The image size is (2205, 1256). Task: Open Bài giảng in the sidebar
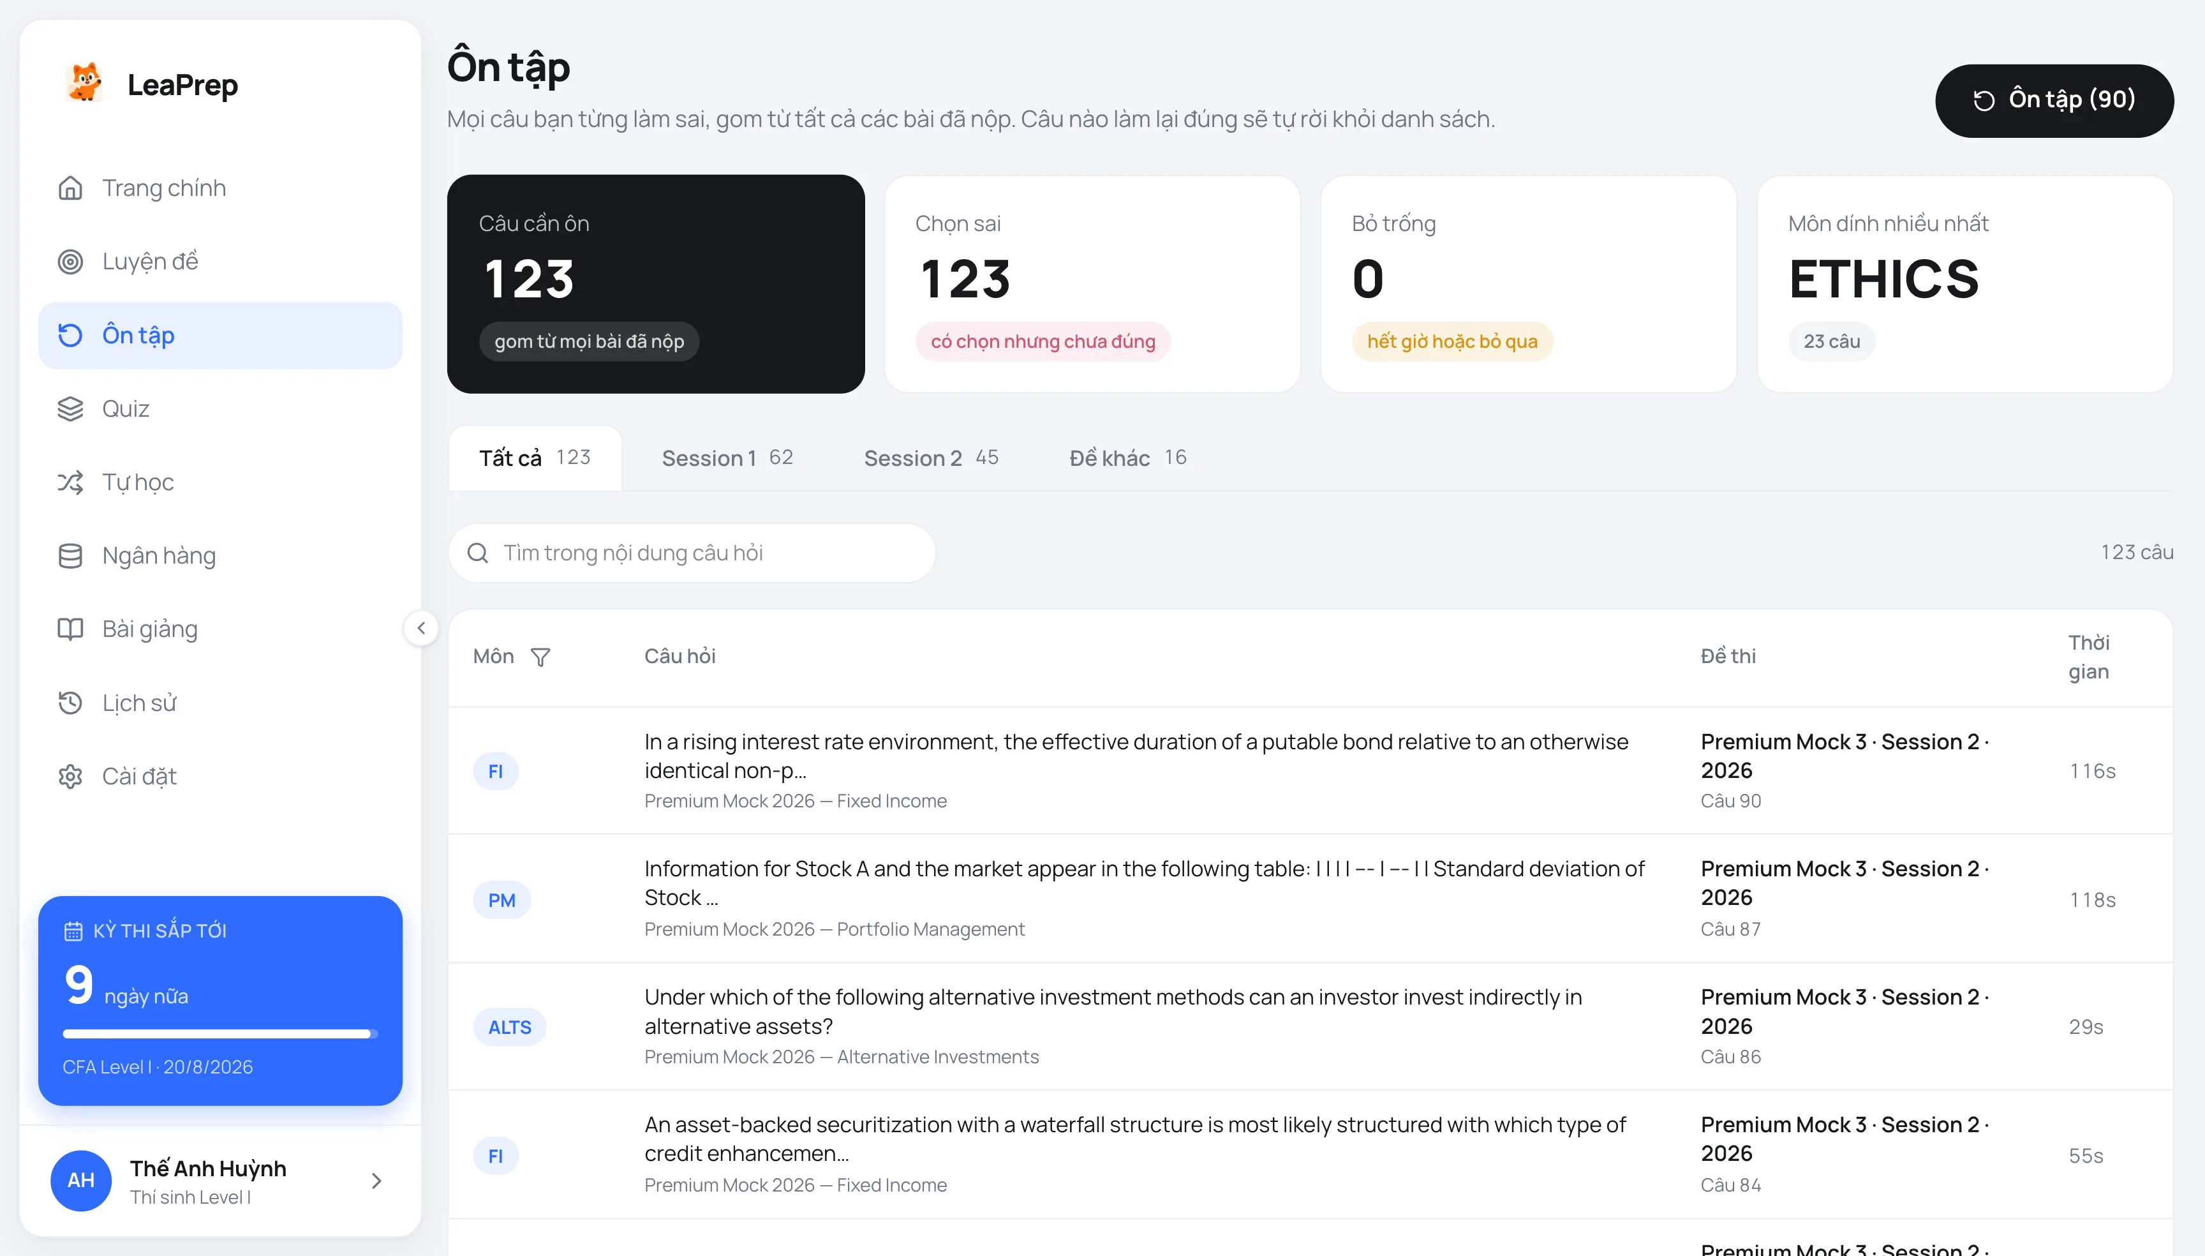pos(220,629)
